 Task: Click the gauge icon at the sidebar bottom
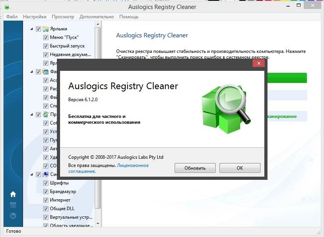(13, 216)
